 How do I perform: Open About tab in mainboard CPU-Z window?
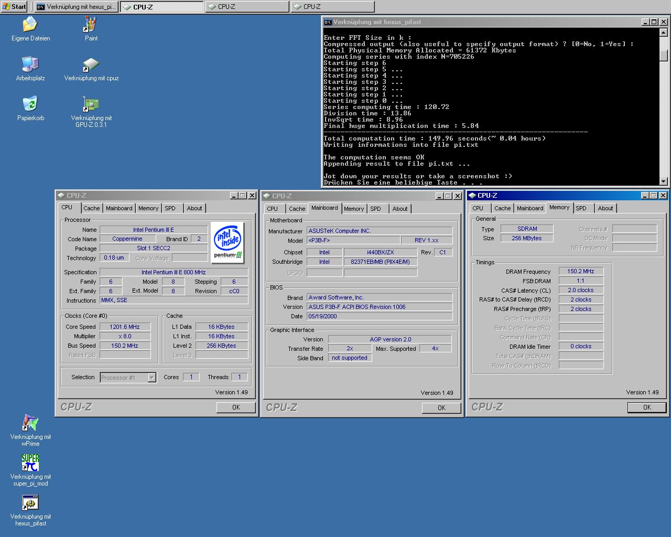[x=400, y=209]
